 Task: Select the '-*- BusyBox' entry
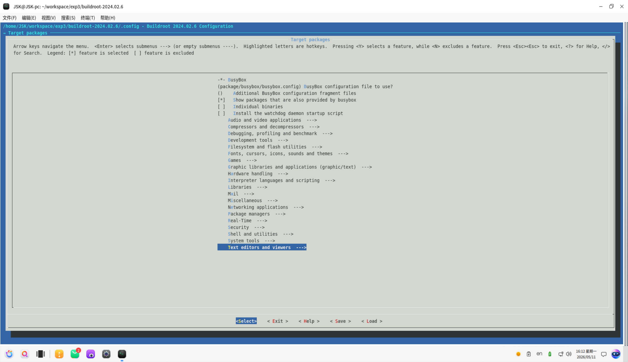[232, 80]
